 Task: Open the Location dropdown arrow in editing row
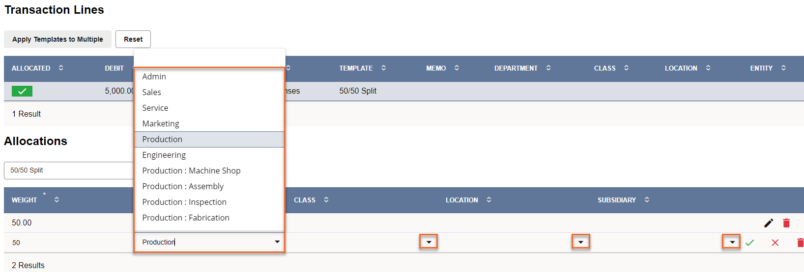580,242
